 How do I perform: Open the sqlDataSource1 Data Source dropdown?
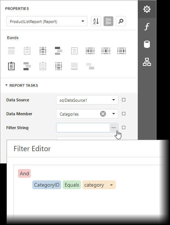tap(87, 100)
